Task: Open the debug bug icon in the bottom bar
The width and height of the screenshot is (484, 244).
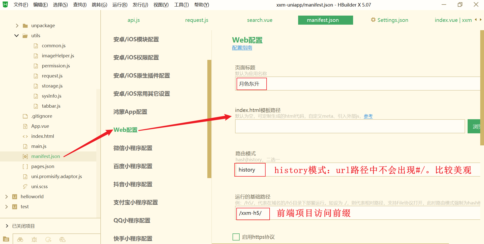Action: (x=34, y=239)
